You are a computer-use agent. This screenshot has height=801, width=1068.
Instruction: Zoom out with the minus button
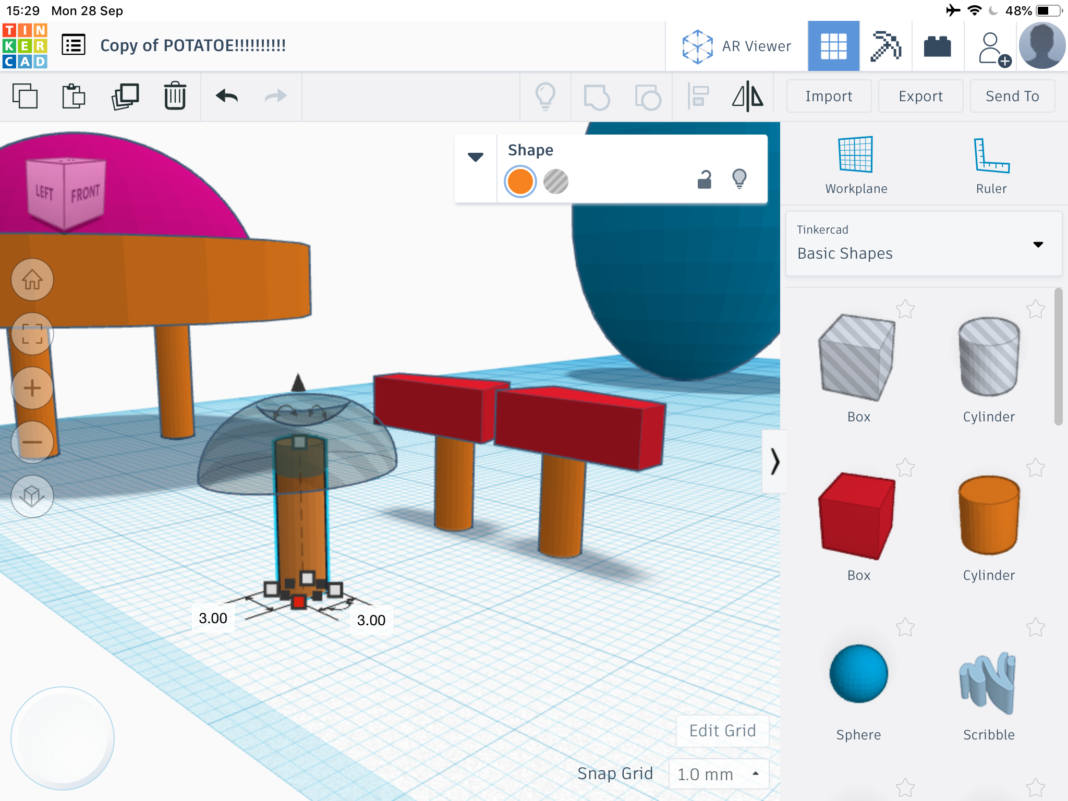tap(32, 442)
